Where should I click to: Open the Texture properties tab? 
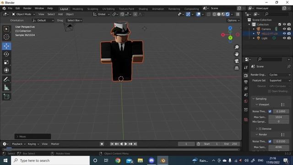pos(246,120)
